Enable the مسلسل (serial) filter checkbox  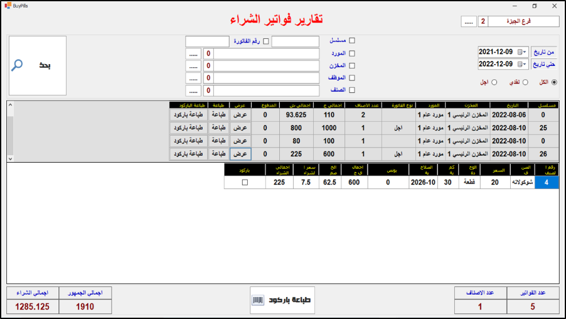point(352,41)
